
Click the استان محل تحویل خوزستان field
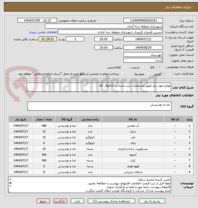(x=143, y=55)
